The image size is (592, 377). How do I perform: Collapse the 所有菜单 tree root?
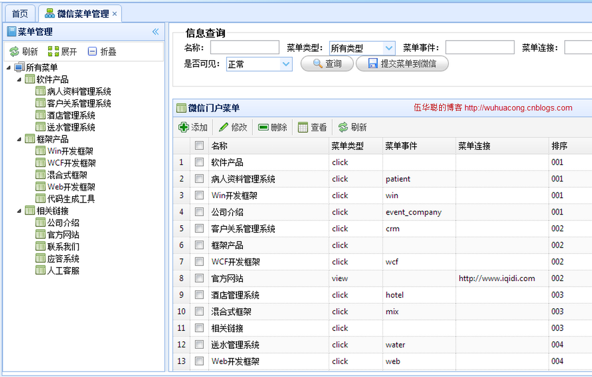point(9,68)
